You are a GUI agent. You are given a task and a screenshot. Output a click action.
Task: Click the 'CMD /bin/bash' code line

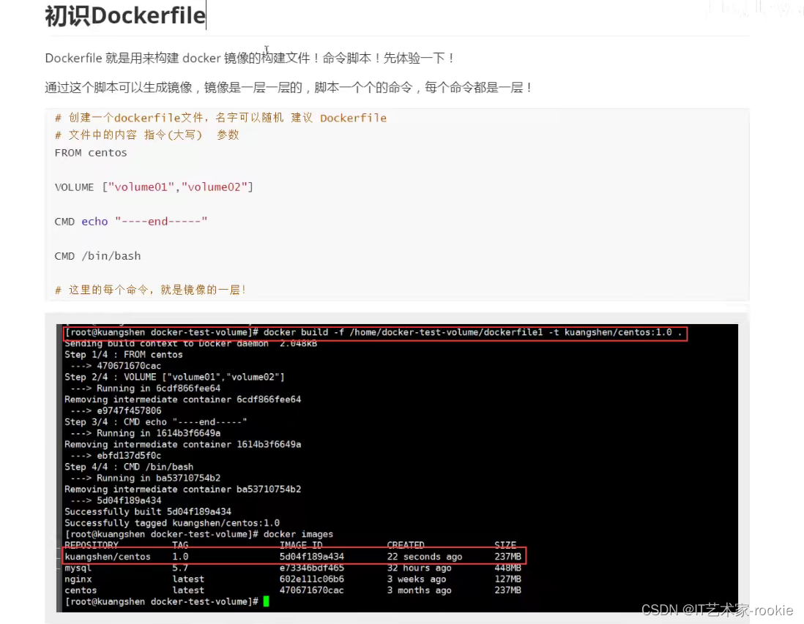(97, 255)
